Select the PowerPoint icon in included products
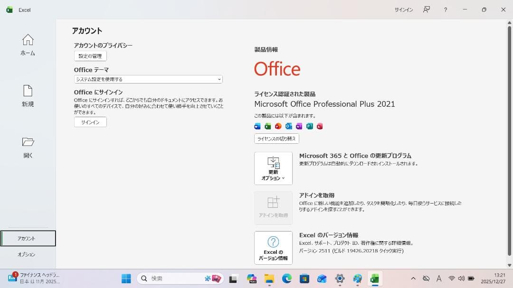Image resolution: width=513 pixels, height=288 pixels. 278,126
